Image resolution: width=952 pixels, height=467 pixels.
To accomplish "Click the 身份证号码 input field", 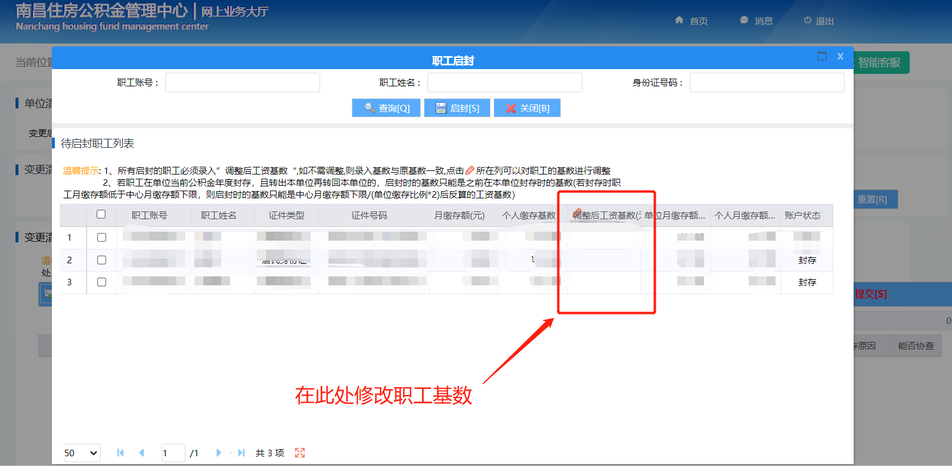I will coord(767,82).
